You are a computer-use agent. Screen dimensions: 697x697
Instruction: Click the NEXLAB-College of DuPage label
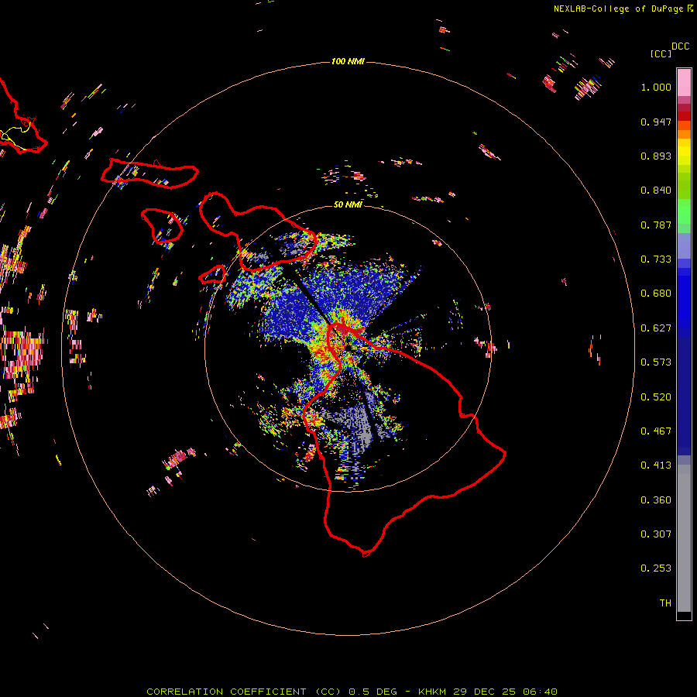click(619, 9)
